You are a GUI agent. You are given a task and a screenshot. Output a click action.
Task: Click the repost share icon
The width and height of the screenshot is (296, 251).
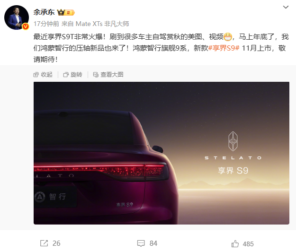pyautogui.click(x=44, y=243)
